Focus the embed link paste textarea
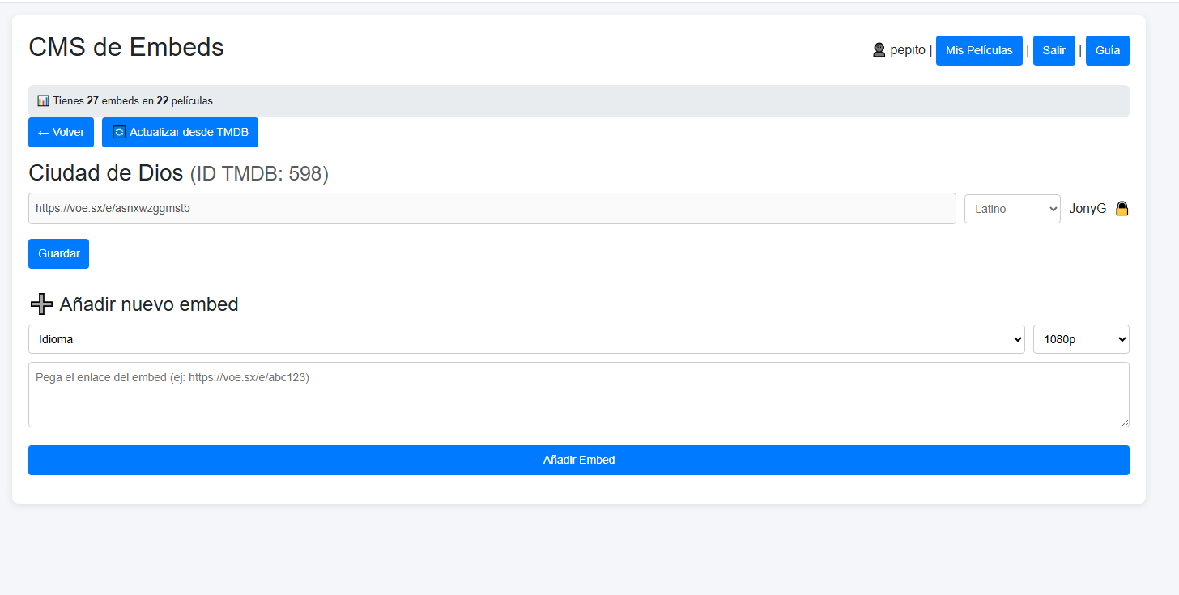Viewport: 1179px width, 595px height. click(x=578, y=394)
